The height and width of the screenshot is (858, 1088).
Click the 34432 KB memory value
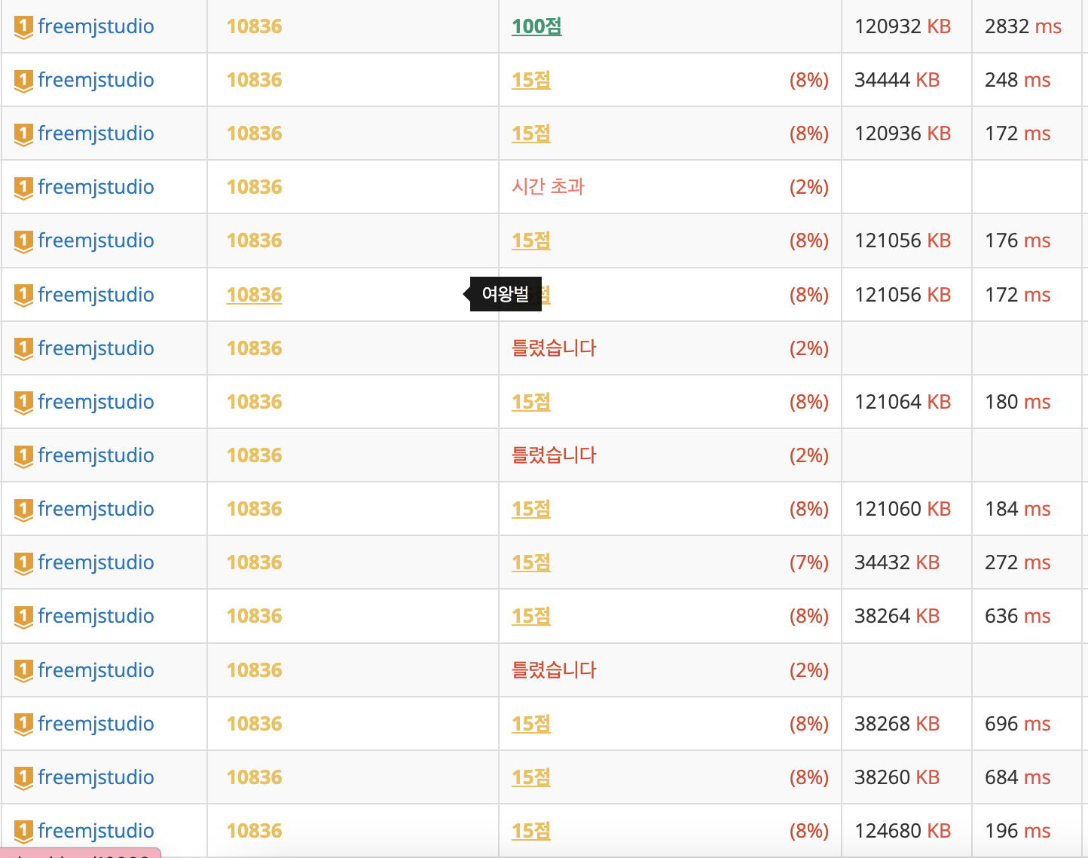[897, 562]
